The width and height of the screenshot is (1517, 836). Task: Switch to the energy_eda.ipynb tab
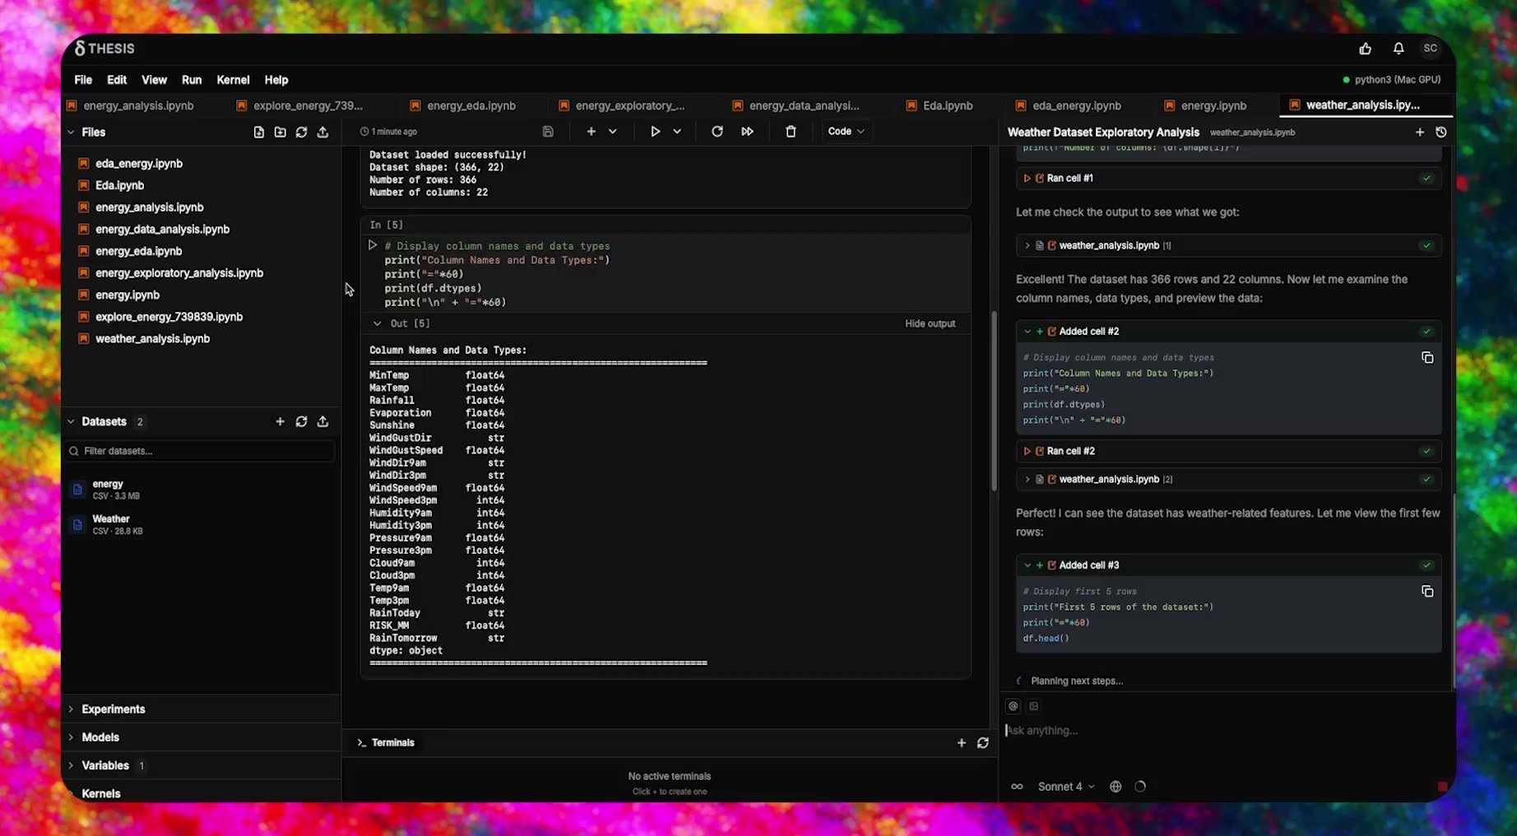tap(471, 105)
